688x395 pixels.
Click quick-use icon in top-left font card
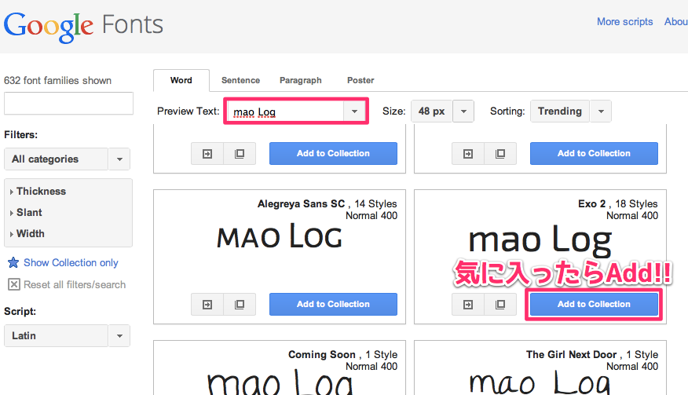pyautogui.click(x=207, y=154)
